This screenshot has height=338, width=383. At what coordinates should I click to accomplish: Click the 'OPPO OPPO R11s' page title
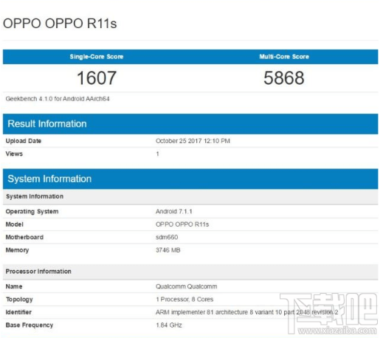point(60,24)
